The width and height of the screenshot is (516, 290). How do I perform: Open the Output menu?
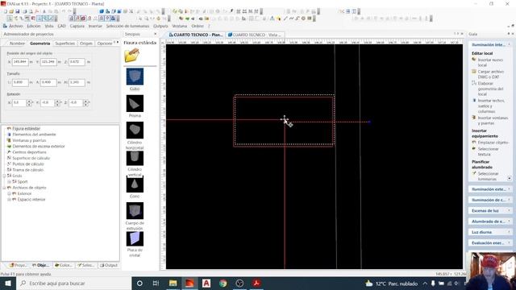(160, 26)
